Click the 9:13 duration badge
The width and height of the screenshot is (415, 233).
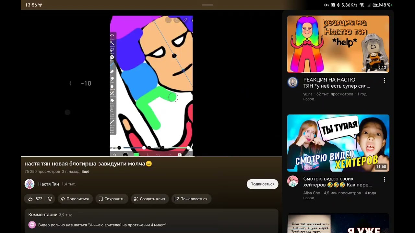(382, 68)
